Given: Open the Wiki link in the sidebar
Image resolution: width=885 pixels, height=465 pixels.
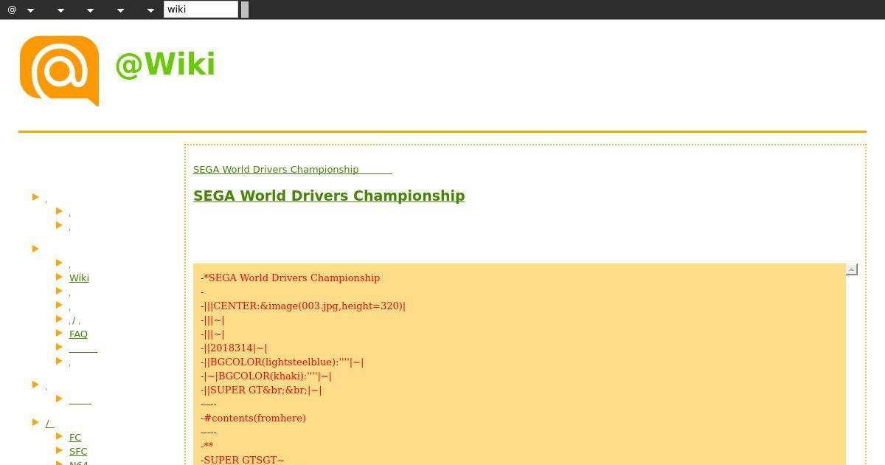Looking at the screenshot, I should 79,278.
